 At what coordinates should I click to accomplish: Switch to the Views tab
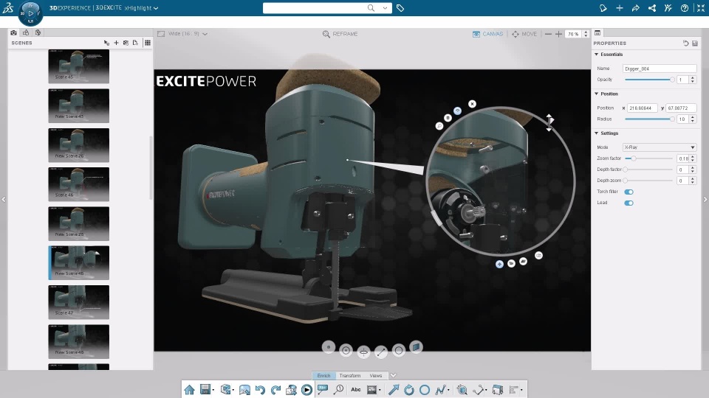pos(376,375)
